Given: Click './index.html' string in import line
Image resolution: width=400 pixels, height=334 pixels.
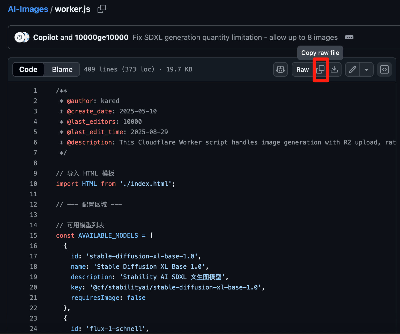Looking at the screenshot, I should [146, 184].
